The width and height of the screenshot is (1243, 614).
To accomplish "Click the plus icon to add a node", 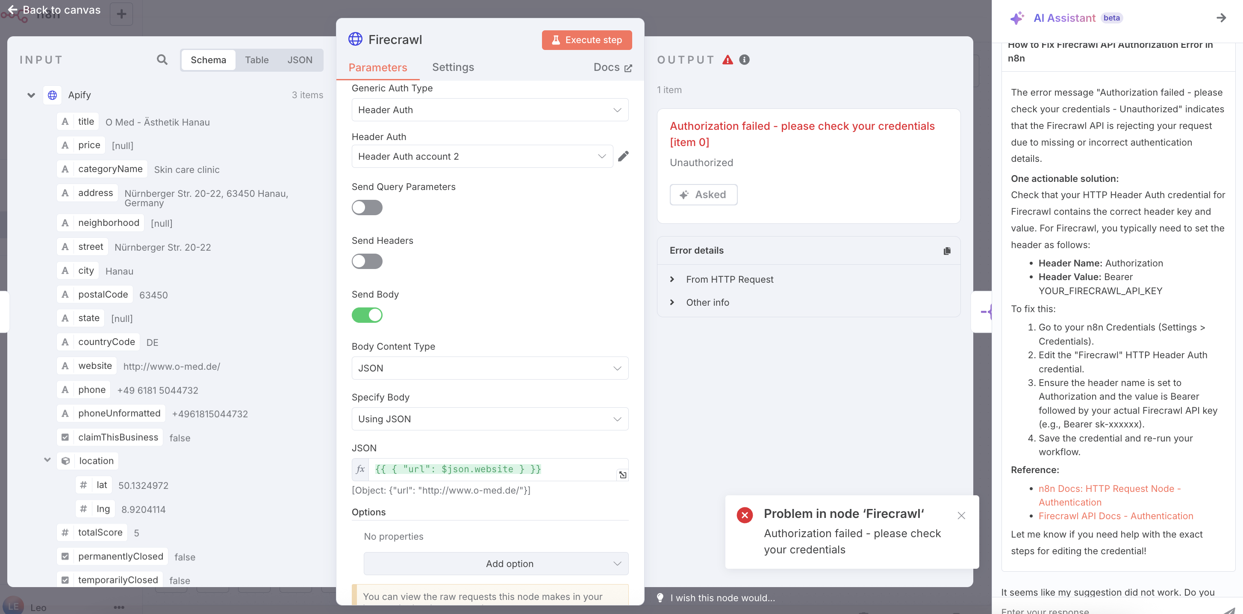I will pos(121,14).
